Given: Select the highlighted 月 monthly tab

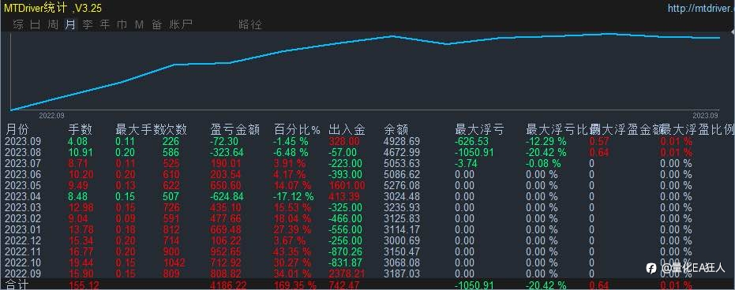Looking at the screenshot, I should click(x=70, y=24).
